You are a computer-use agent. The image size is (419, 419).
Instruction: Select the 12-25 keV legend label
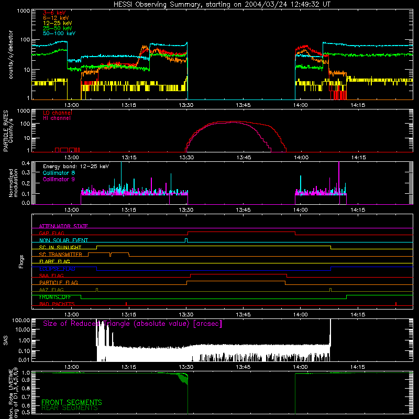coord(58,23)
